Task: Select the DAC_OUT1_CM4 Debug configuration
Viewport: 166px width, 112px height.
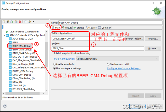Action: pyautogui.click(x=25, y=57)
